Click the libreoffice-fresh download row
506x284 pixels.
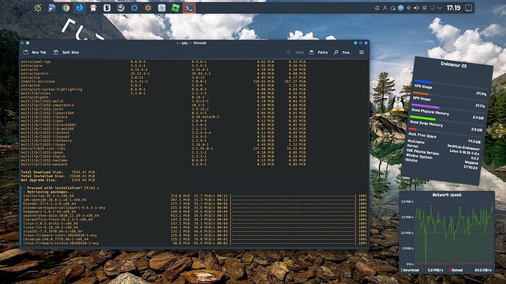tap(195, 220)
